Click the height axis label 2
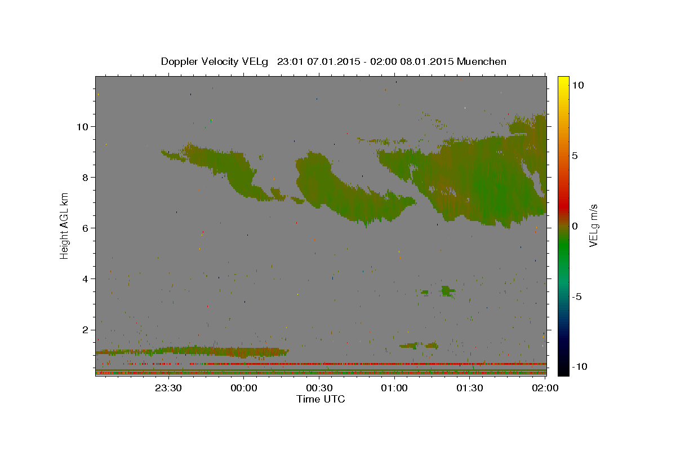 click(x=85, y=329)
